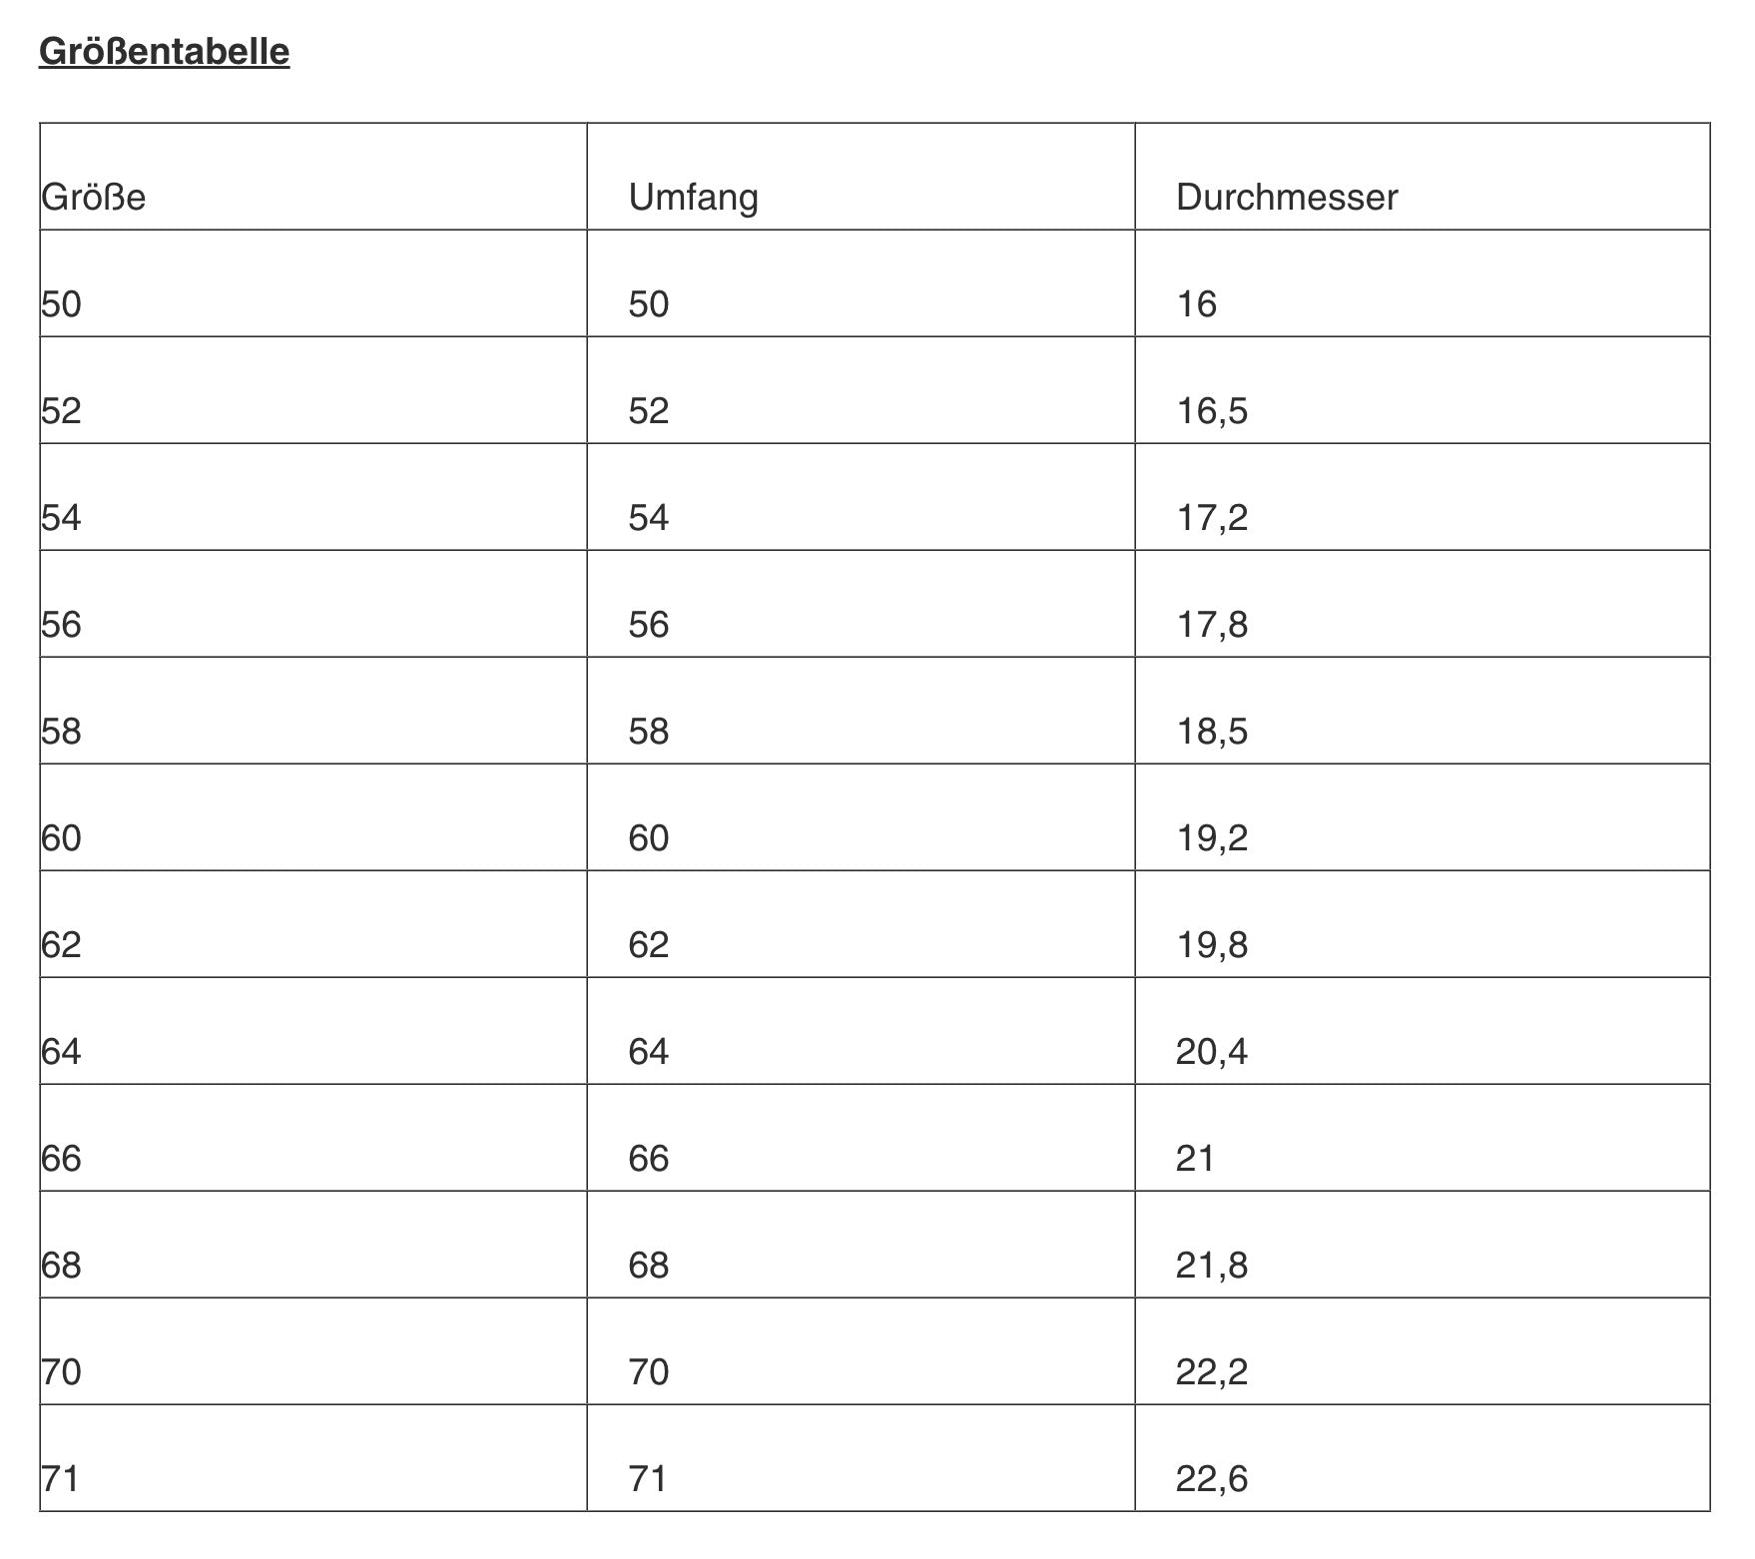Click diameter value 22,6
Screen dimensions: 1755x1559
1211,1479
